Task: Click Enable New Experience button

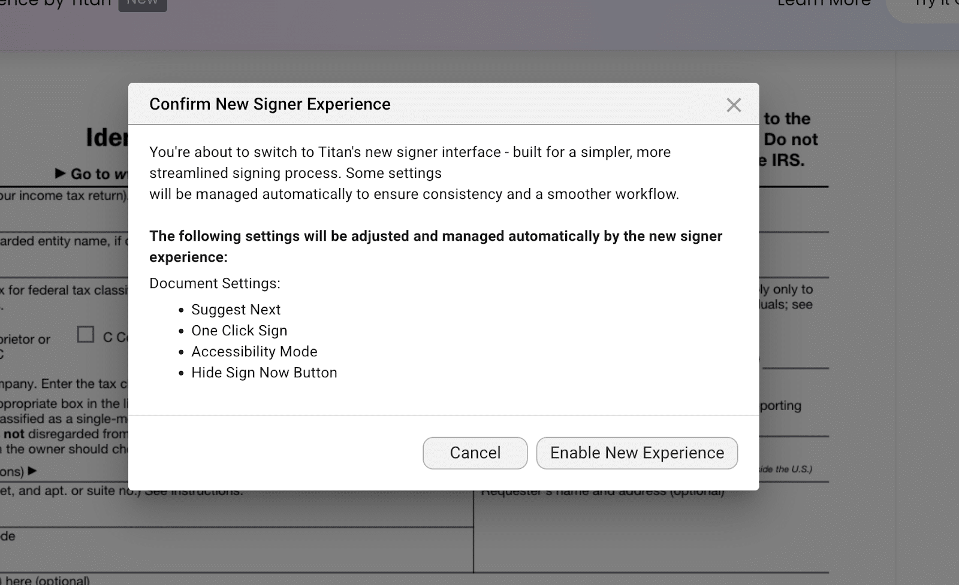Action: [637, 453]
